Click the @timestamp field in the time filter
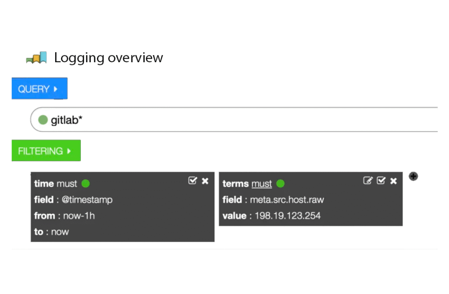The height and width of the screenshot is (294, 449). point(87,200)
